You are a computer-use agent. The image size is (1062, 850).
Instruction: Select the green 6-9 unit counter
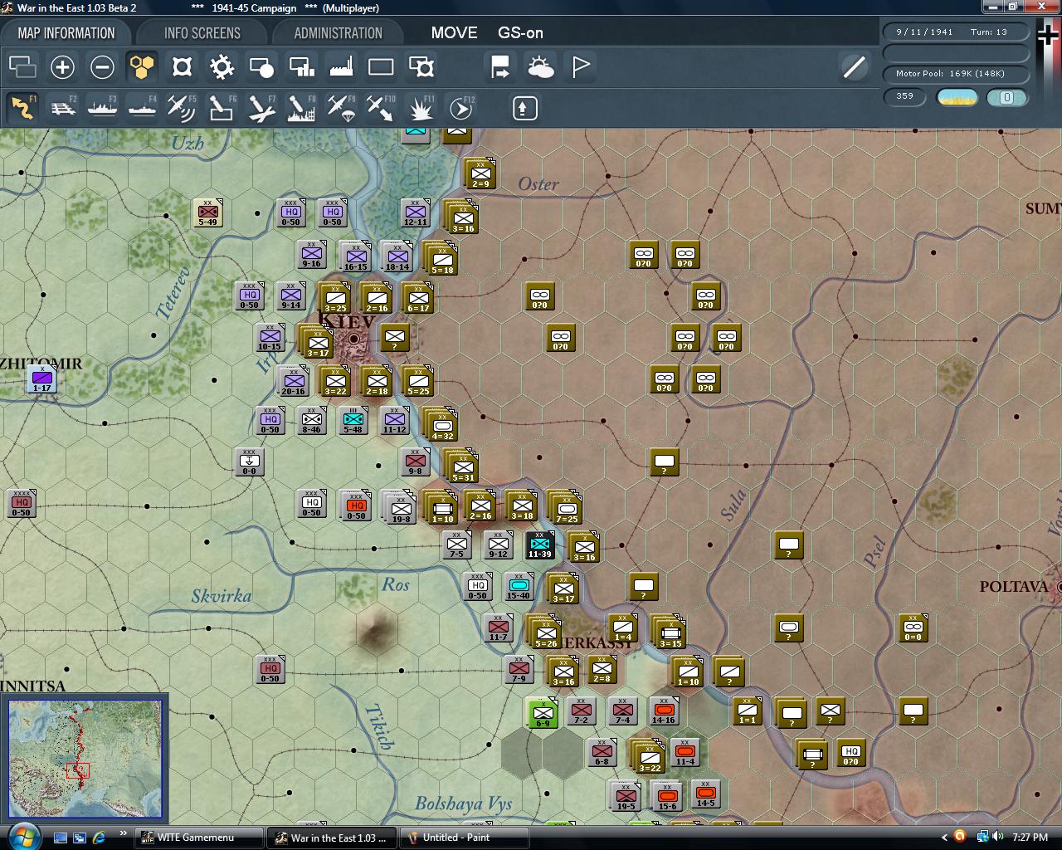[543, 713]
